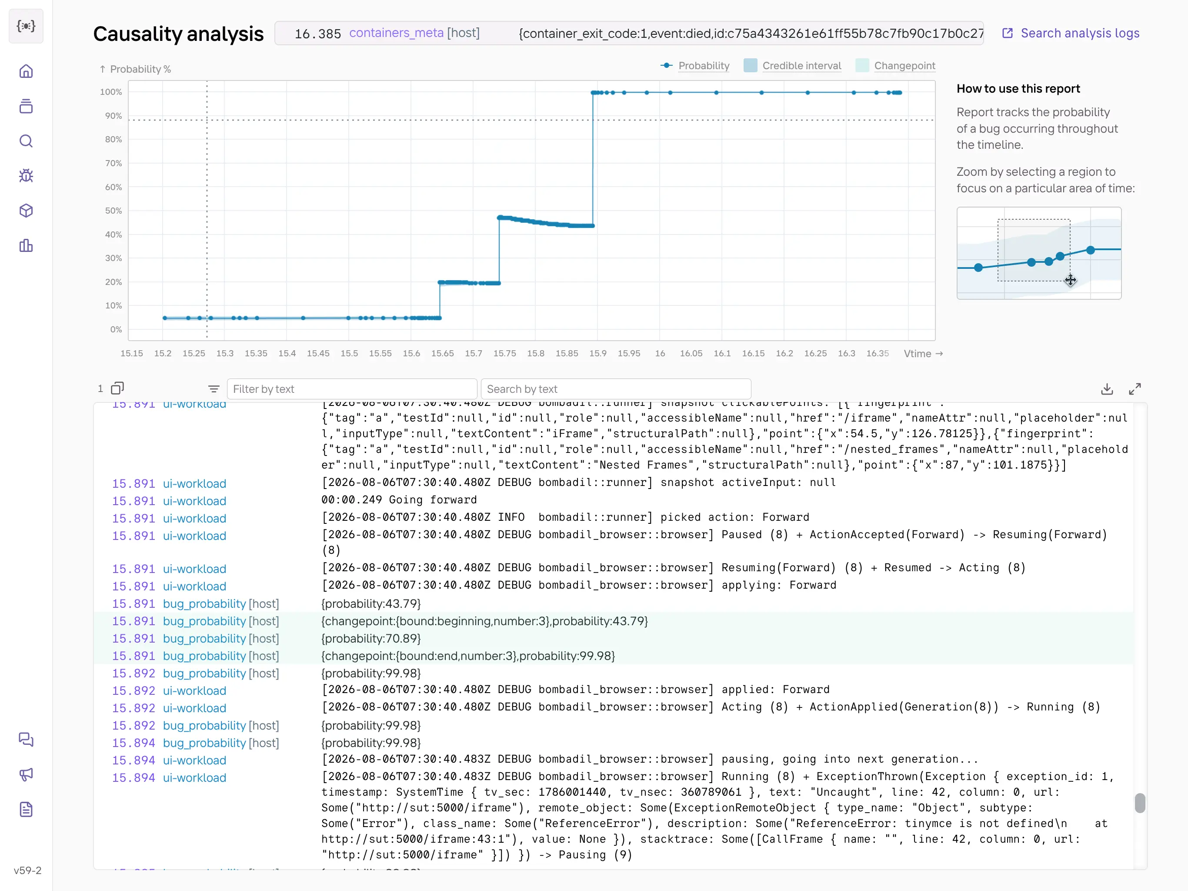Click the ExceptionThrown ReferenceError log entry
The image size is (1188, 891).
click(613, 815)
